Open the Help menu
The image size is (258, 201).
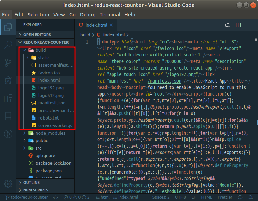(130, 15)
